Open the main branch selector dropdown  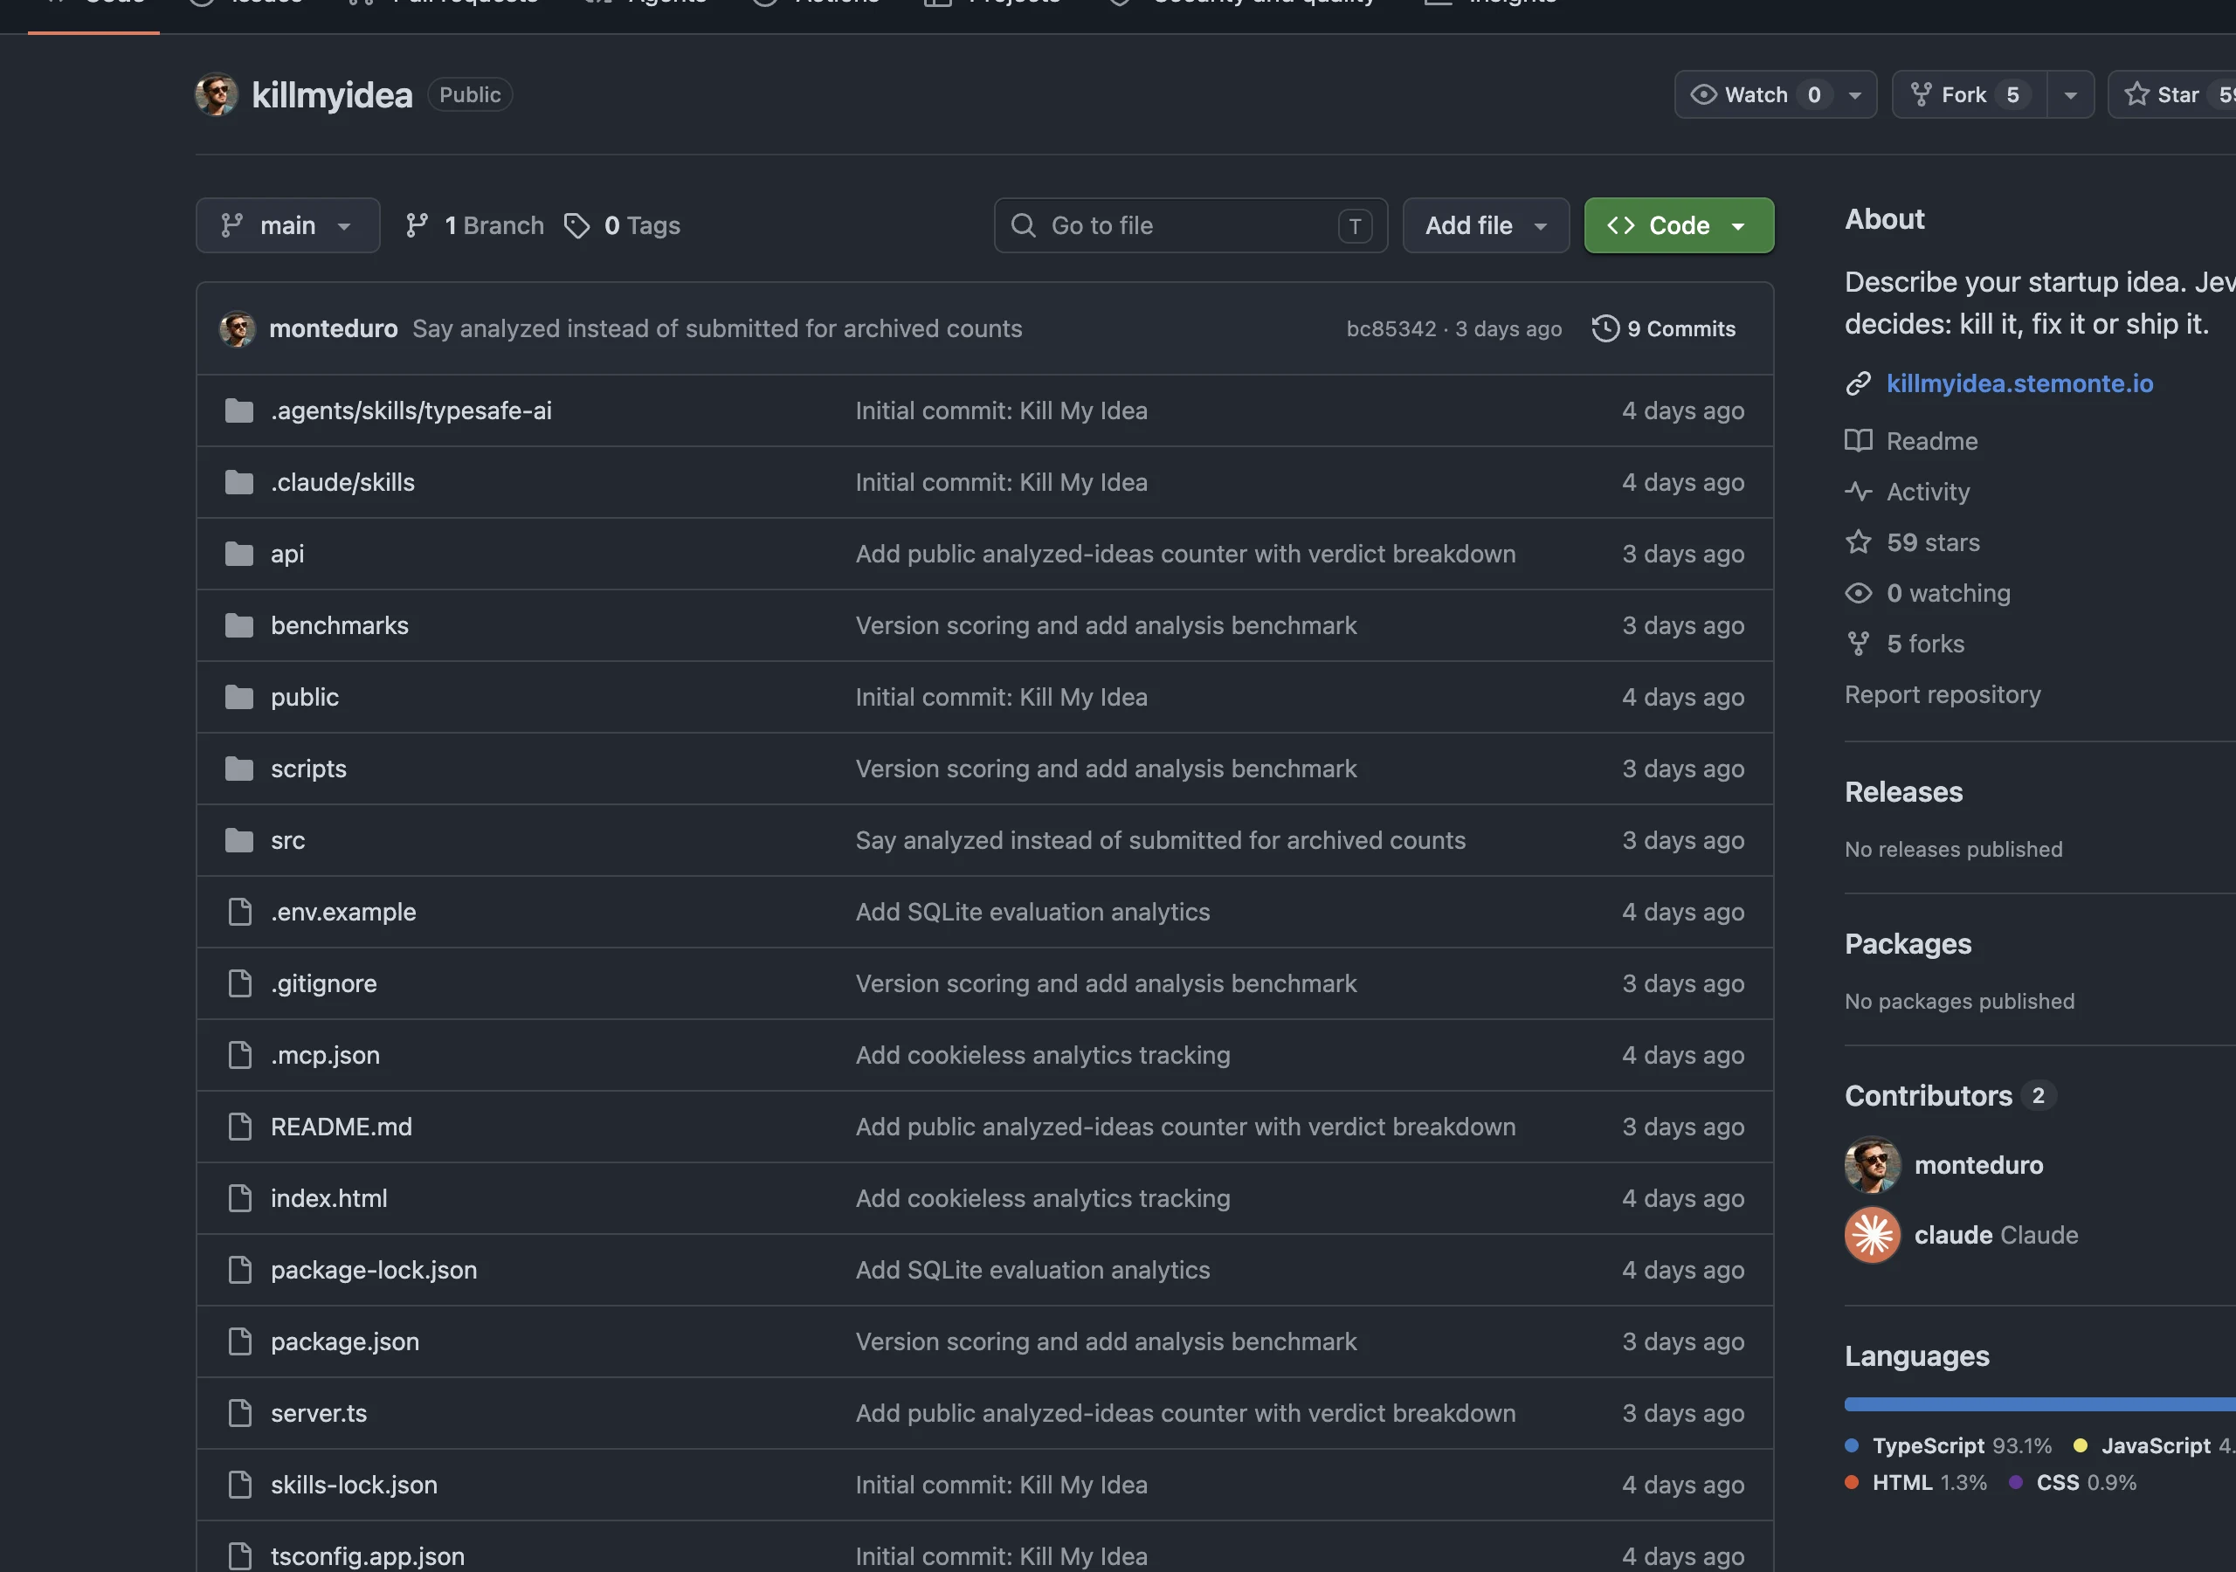[287, 225]
